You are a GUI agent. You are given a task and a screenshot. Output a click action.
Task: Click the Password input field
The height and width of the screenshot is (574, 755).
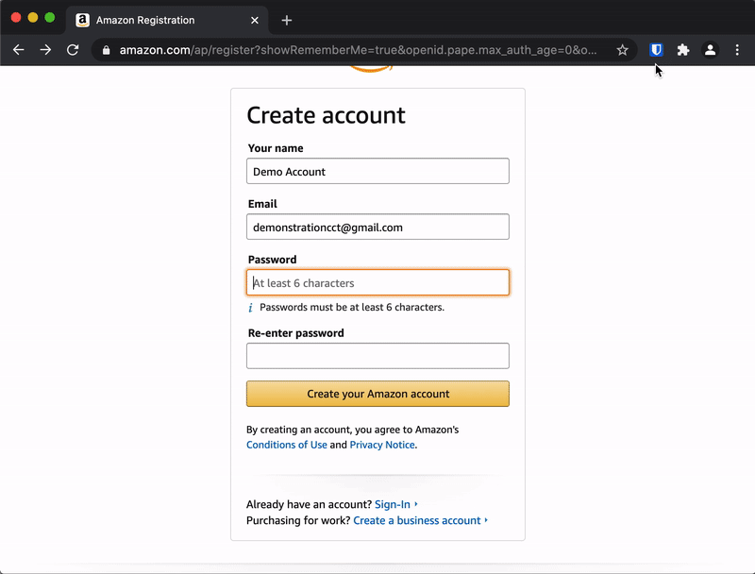tap(377, 282)
